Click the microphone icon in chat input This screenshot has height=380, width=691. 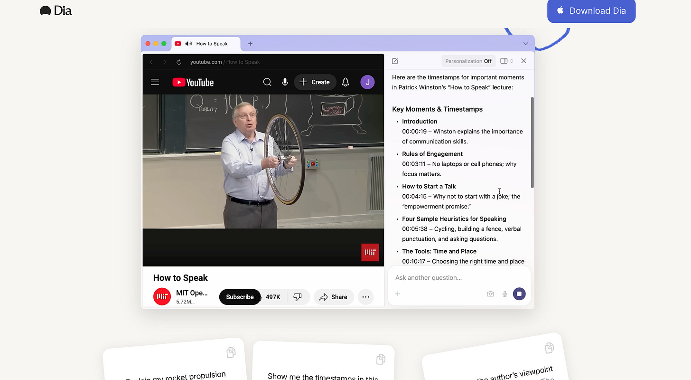pyautogui.click(x=505, y=294)
